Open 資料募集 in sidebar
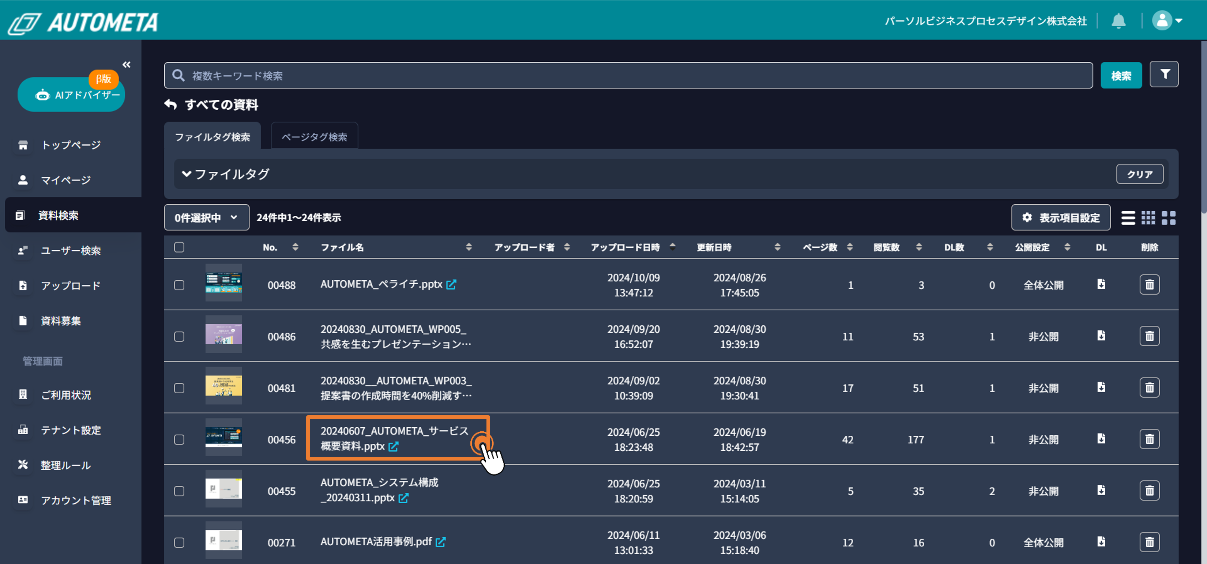This screenshot has height=564, width=1207. (x=61, y=321)
